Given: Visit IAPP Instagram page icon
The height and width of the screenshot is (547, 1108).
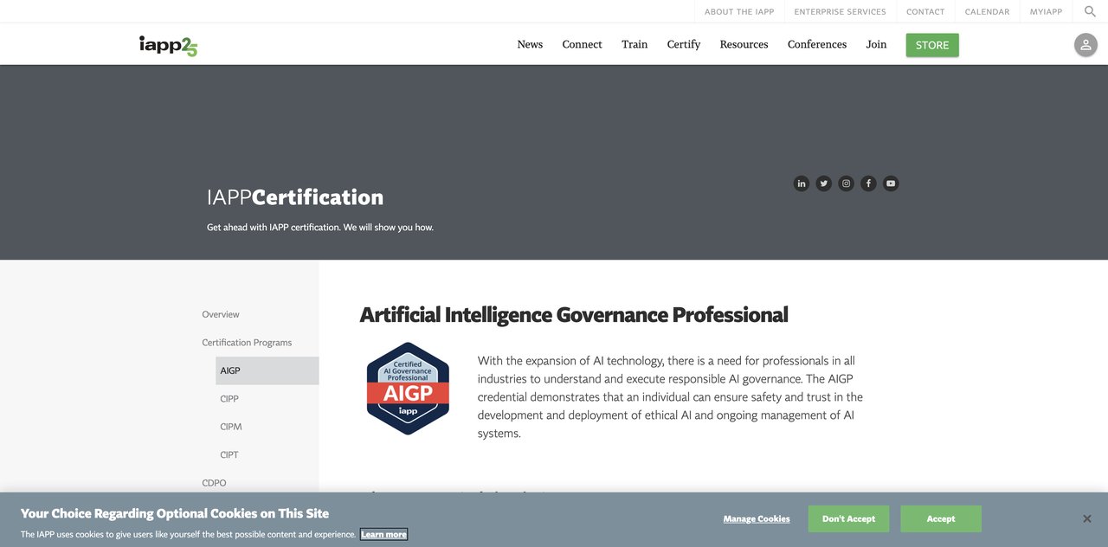Looking at the screenshot, I should pyautogui.click(x=847, y=183).
